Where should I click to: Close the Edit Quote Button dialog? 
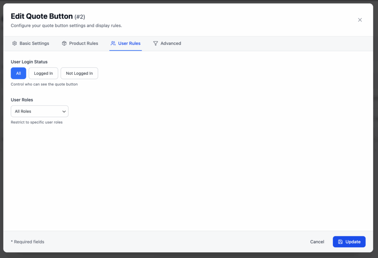point(360,20)
